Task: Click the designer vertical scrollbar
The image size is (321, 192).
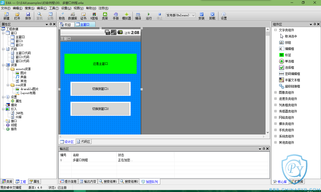Action: tap(268, 80)
